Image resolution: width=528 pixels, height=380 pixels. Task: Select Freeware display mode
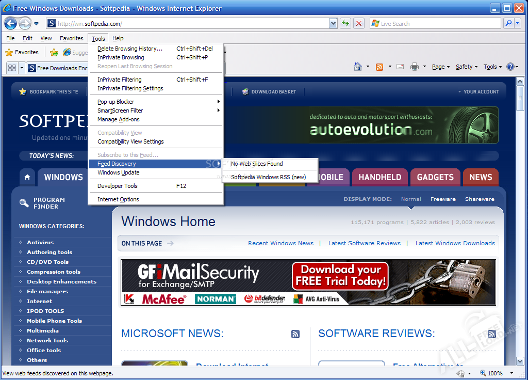pyautogui.click(x=443, y=199)
